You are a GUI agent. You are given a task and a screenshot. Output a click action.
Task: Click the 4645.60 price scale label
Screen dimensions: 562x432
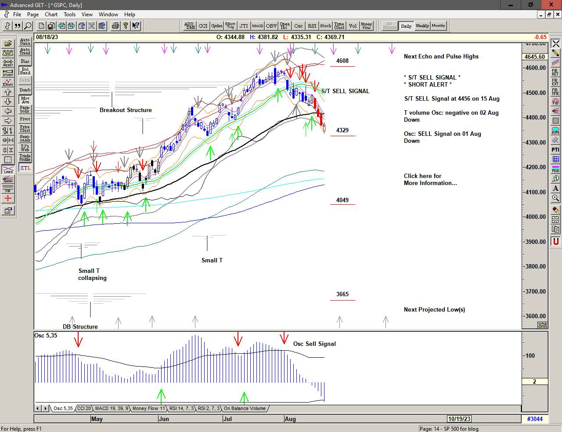point(534,57)
